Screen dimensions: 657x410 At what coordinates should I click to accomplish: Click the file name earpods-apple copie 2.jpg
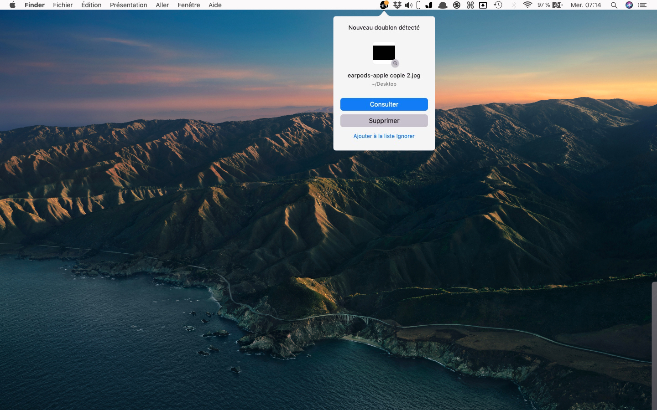[384, 76]
